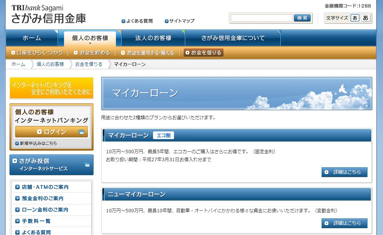Screen dimensions: 383x235
Task: Click arrow icon on ログイン button
Action: 39,132
